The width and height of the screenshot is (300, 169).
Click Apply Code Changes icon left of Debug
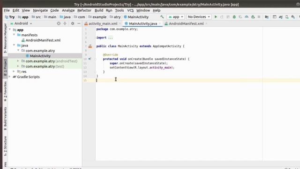pos(228,17)
